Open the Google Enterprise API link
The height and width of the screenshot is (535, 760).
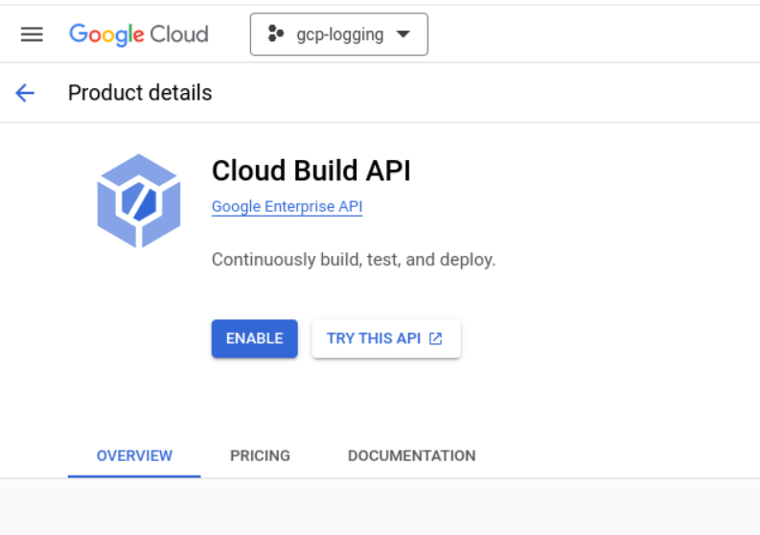287,207
